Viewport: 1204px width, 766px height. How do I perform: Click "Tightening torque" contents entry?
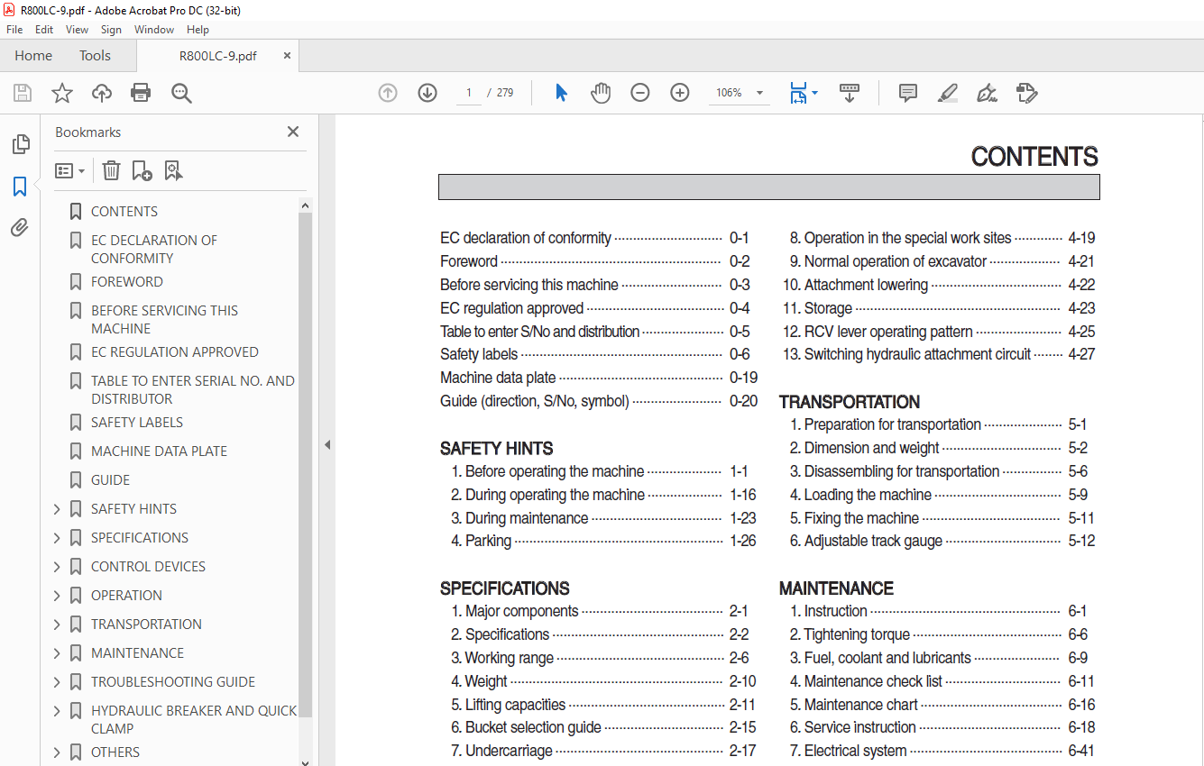tap(857, 634)
